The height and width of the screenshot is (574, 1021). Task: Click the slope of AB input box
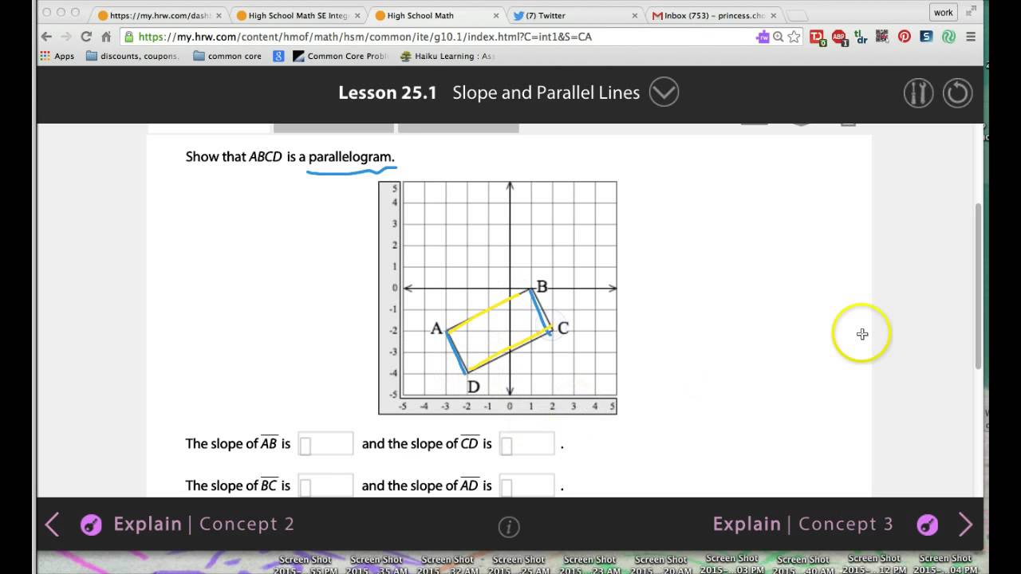click(325, 444)
